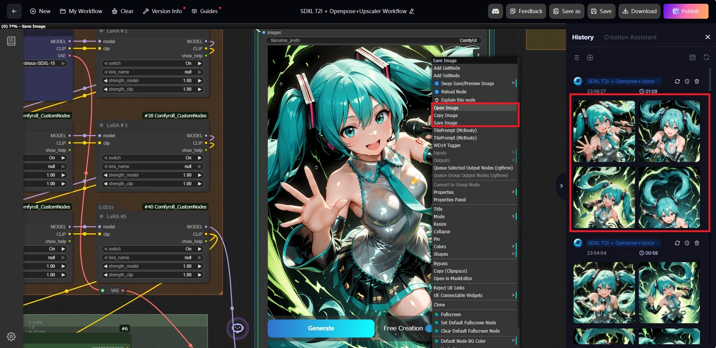The image size is (716, 348).
Task: Edit the workflow title pencil icon
Action: [x=412, y=11]
